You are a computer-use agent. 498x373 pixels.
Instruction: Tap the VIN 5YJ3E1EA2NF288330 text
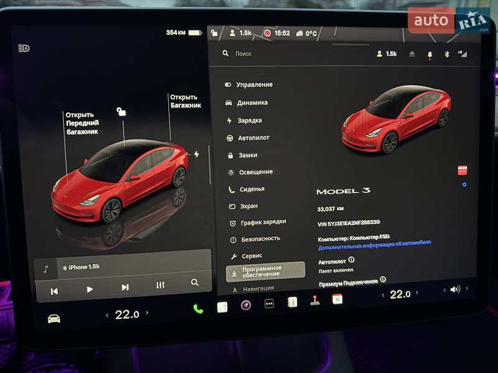click(x=349, y=223)
